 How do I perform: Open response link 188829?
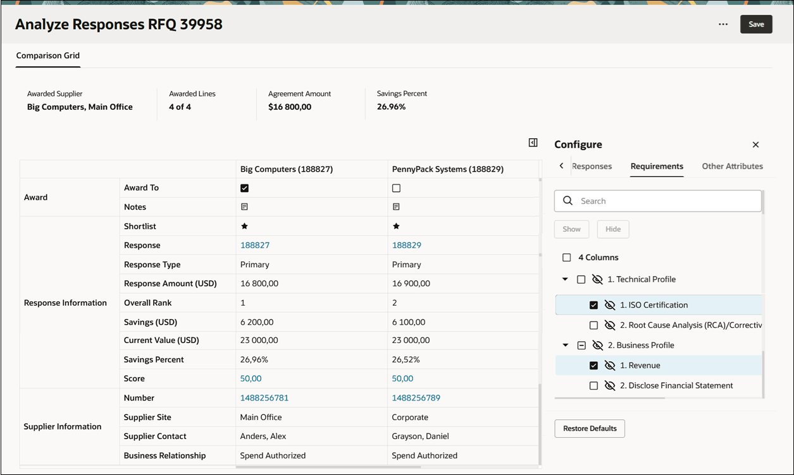tap(407, 245)
